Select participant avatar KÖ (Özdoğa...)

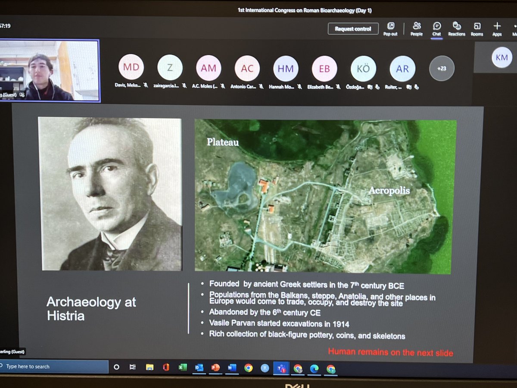click(x=363, y=69)
